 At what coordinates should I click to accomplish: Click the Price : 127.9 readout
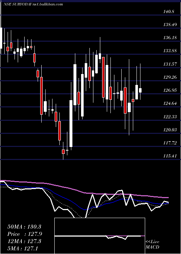pos(25,234)
